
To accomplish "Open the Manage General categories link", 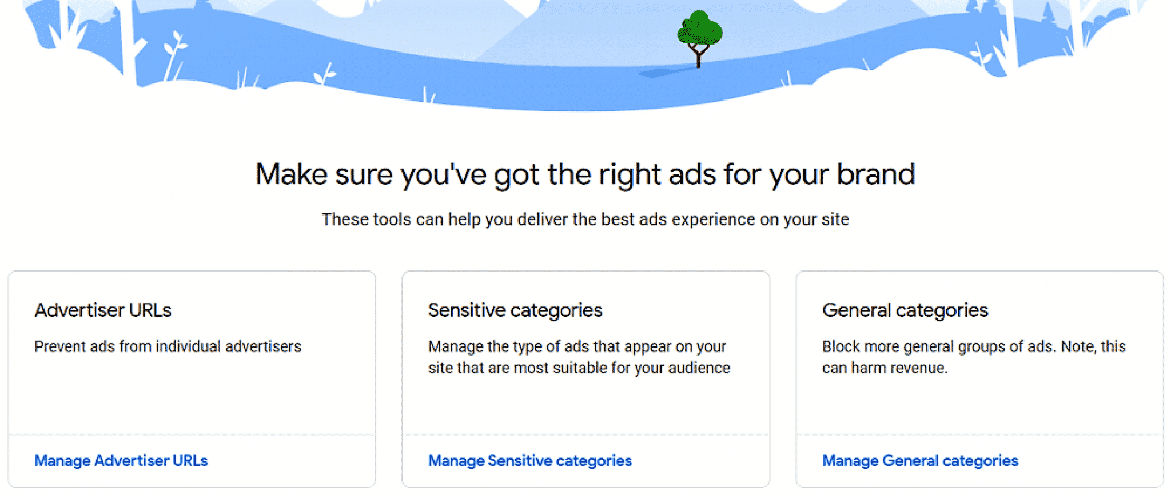I will (x=920, y=461).
